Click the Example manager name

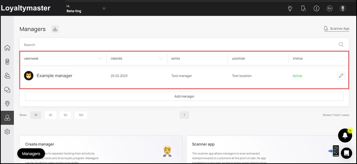point(55,76)
